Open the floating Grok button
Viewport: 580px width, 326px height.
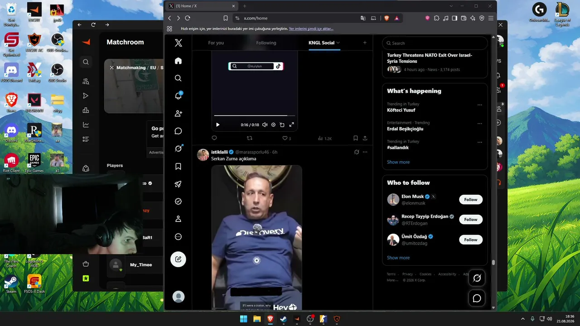(x=477, y=278)
